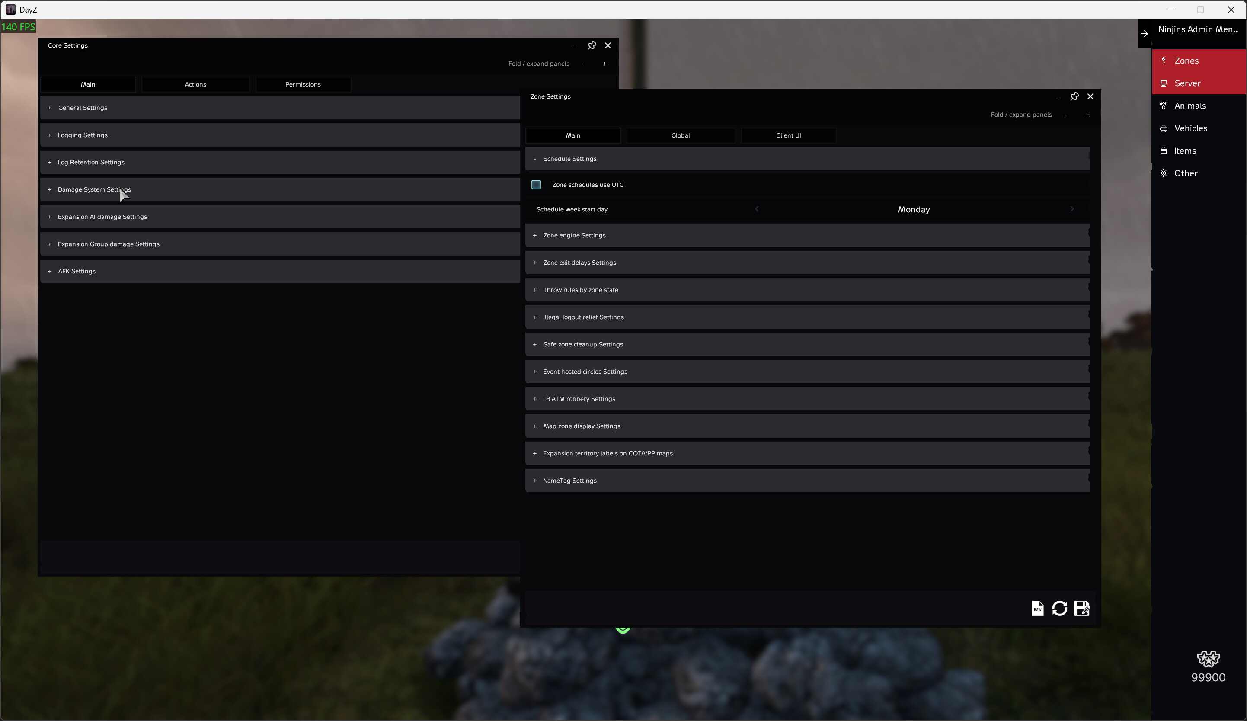
Task: Open Other section in admin menu
Action: click(x=1199, y=173)
